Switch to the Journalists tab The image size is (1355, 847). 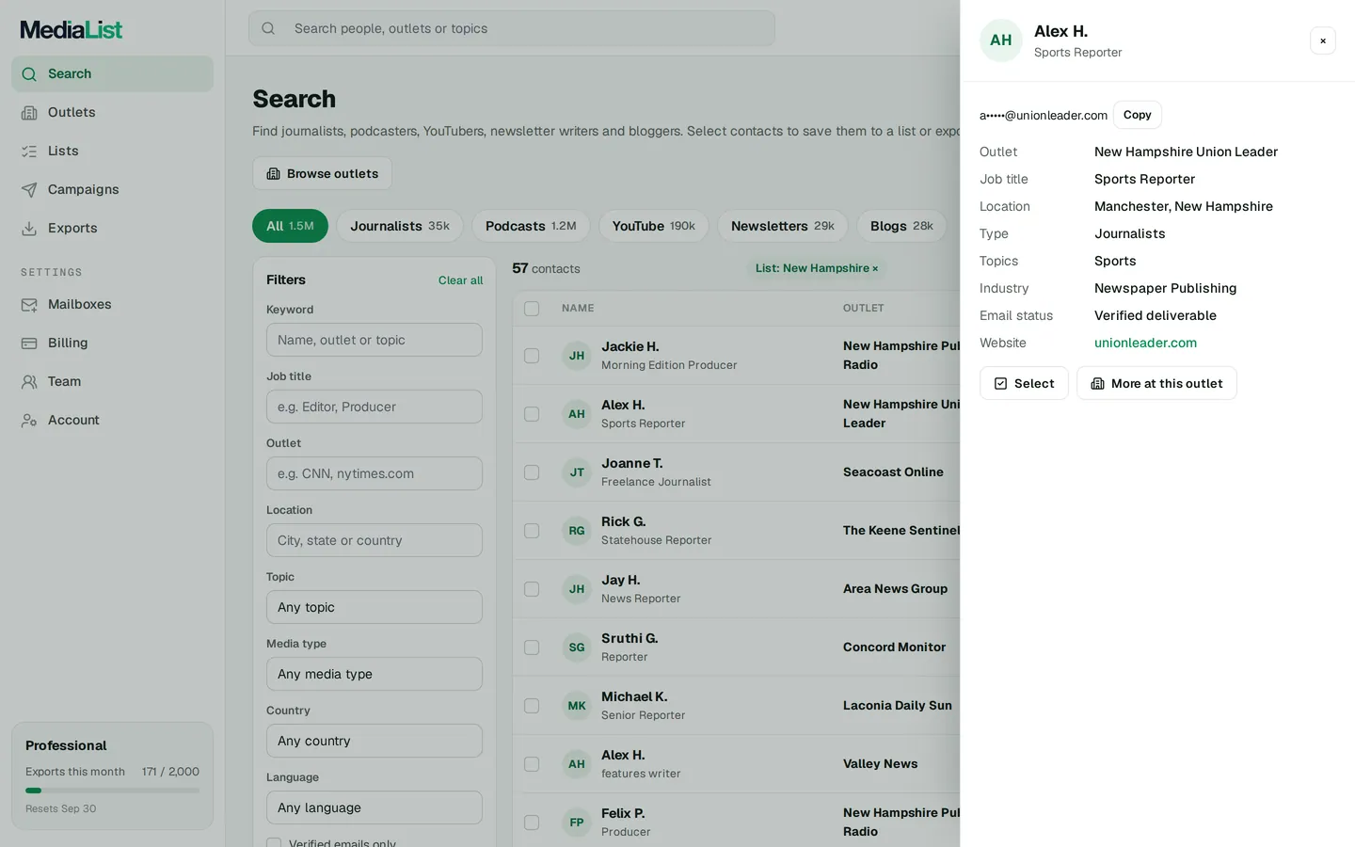[400, 226]
